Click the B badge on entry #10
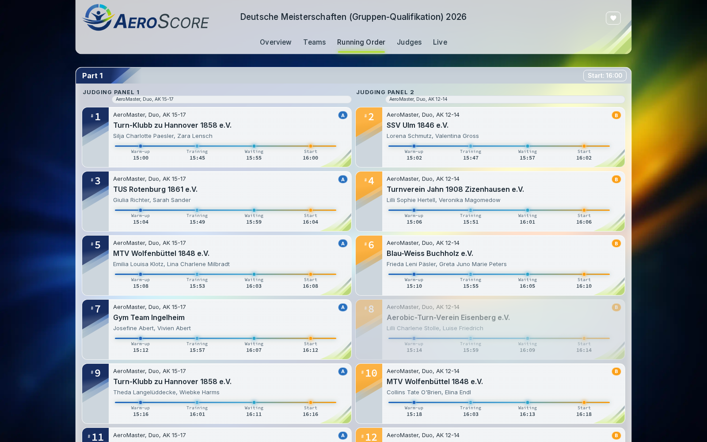This screenshot has width=707, height=442. click(616, 371)
